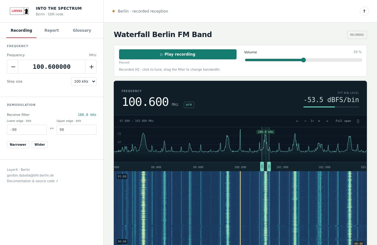Open the help question mark button
The image size is (377, 245).
click(x=364, y=11)
